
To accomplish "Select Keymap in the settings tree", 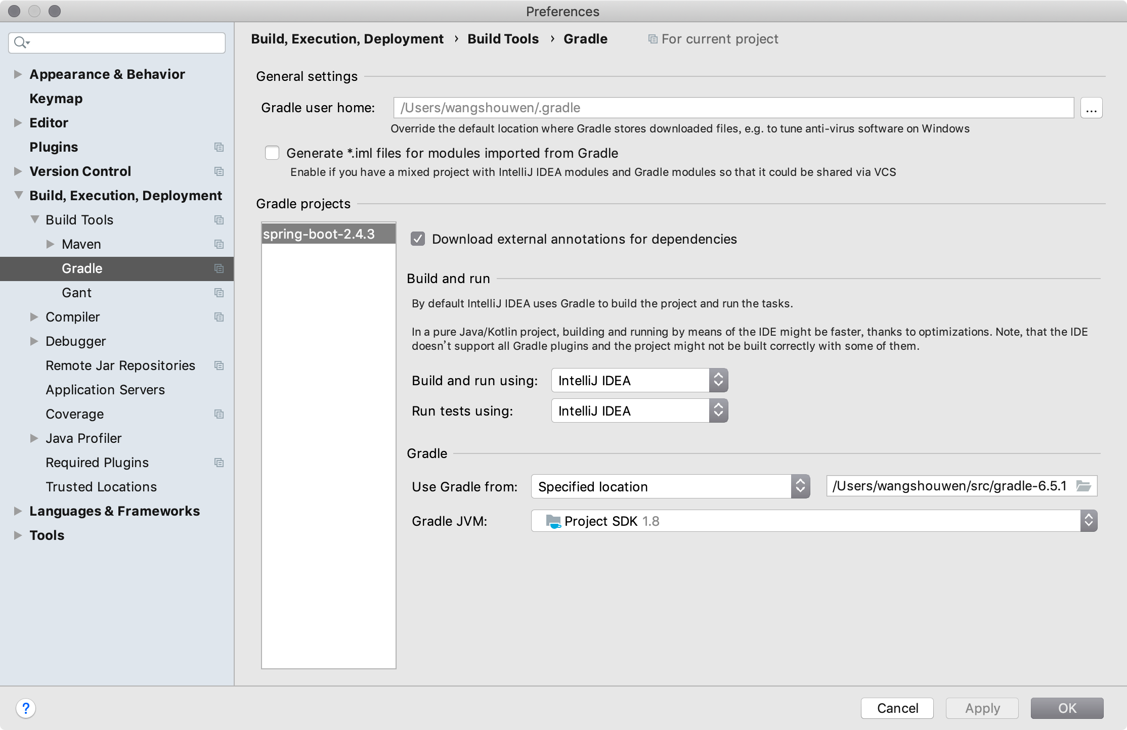I will 56,99.
